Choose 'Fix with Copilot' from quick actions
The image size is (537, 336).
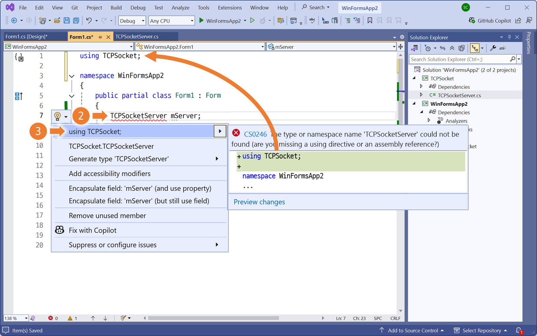point(93,230)
